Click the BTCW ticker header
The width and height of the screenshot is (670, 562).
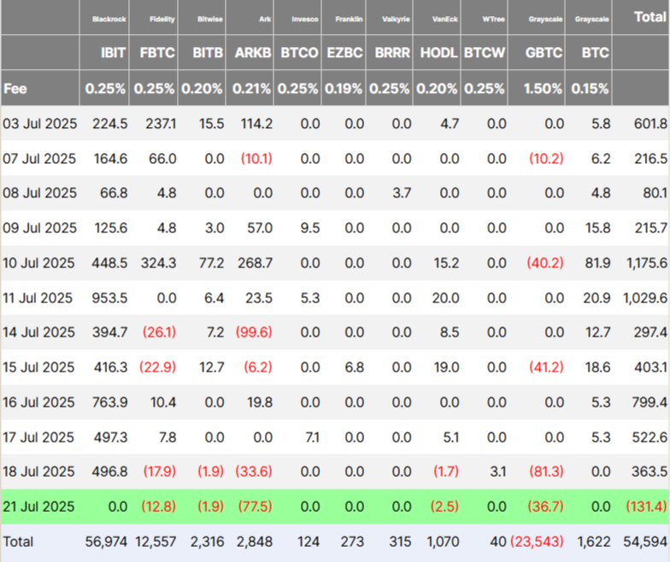(x=485, y=53)
